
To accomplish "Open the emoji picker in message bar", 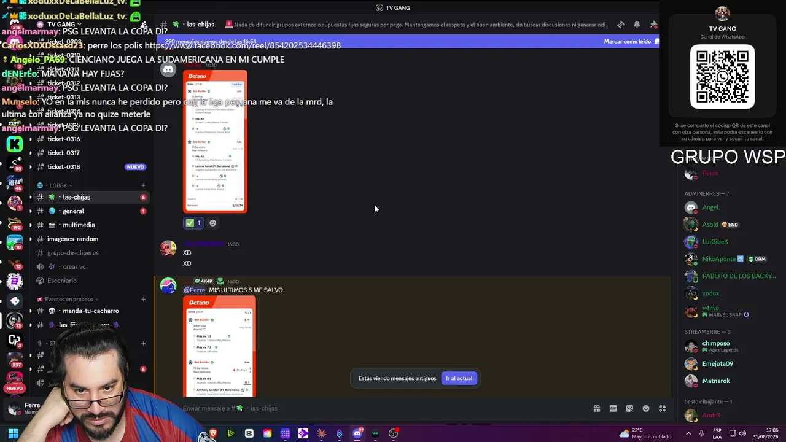I will (646, 408).
